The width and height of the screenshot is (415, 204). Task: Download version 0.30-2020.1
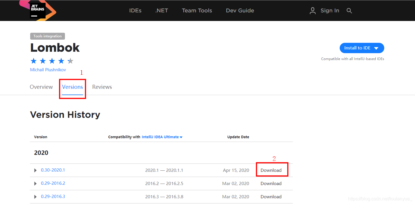[x=271, y=170]
